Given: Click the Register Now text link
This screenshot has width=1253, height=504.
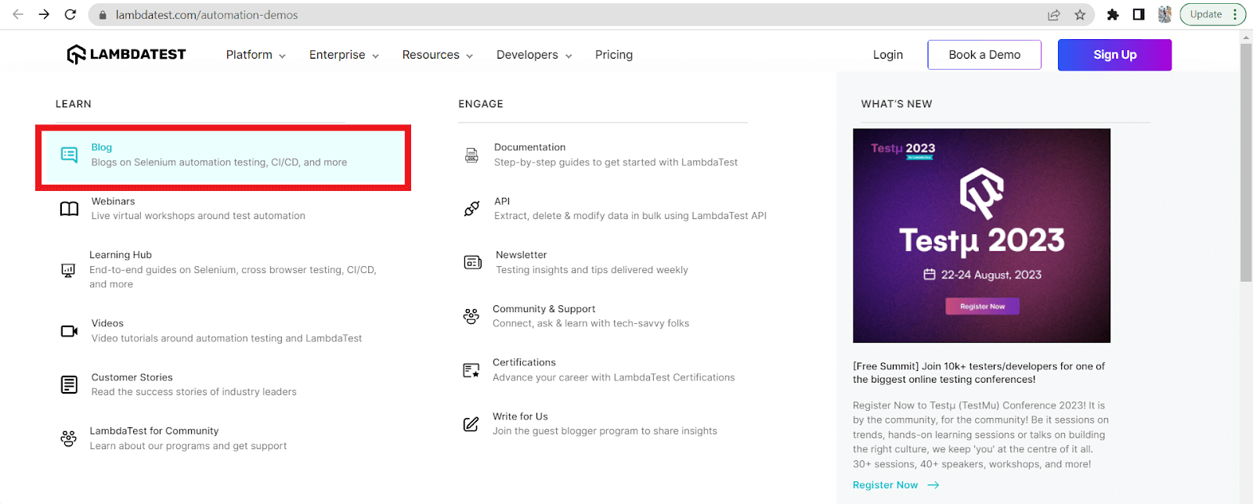Looking at the screenshot, I should click(x=885, y=485).
